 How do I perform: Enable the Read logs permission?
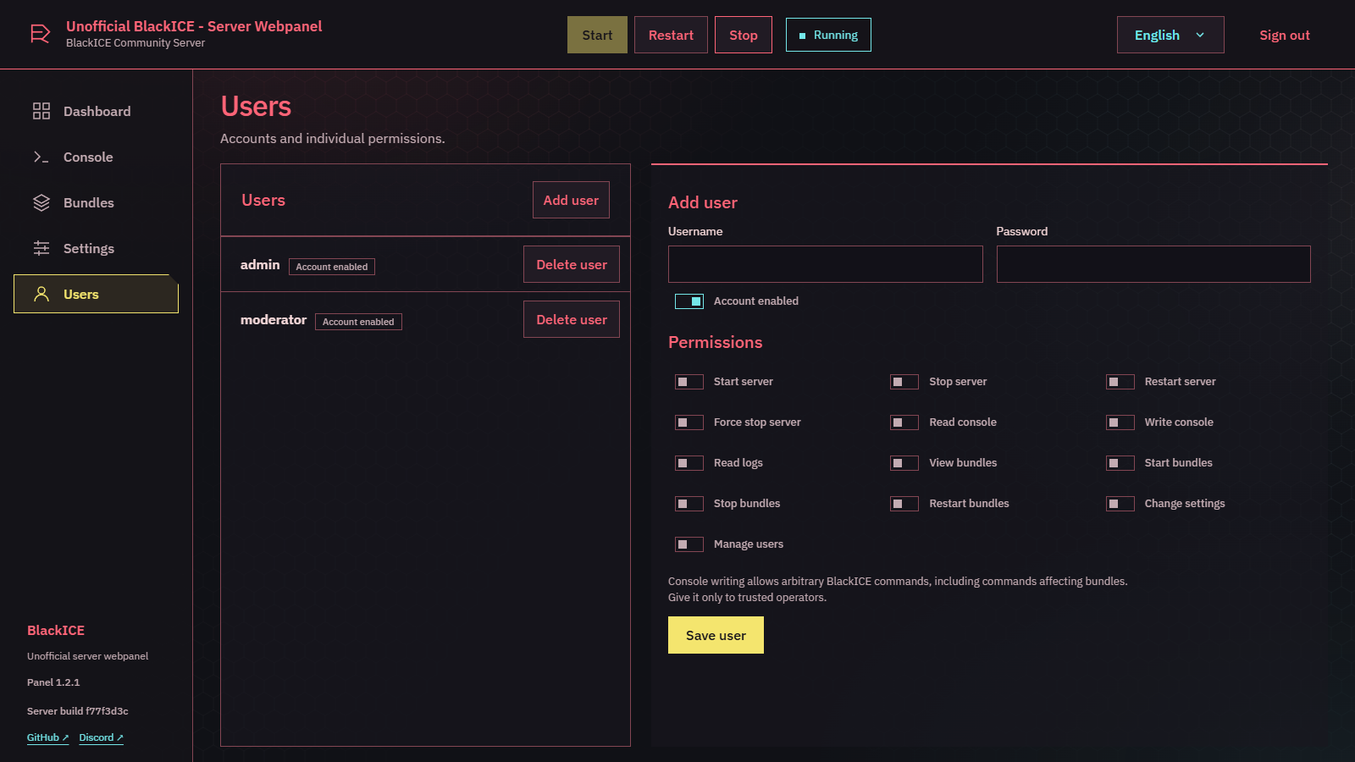[x=689, y=463]
